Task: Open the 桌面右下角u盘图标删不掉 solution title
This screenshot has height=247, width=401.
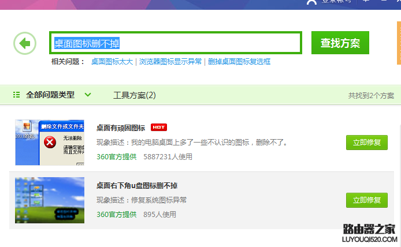Action: 137,185
